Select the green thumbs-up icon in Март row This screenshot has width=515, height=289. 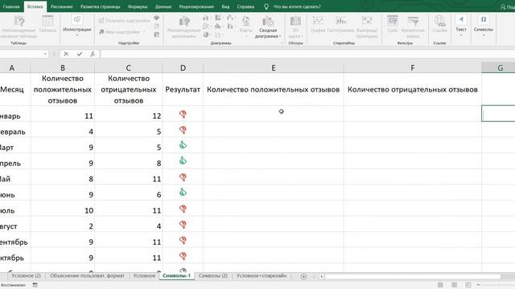[183, 144]
